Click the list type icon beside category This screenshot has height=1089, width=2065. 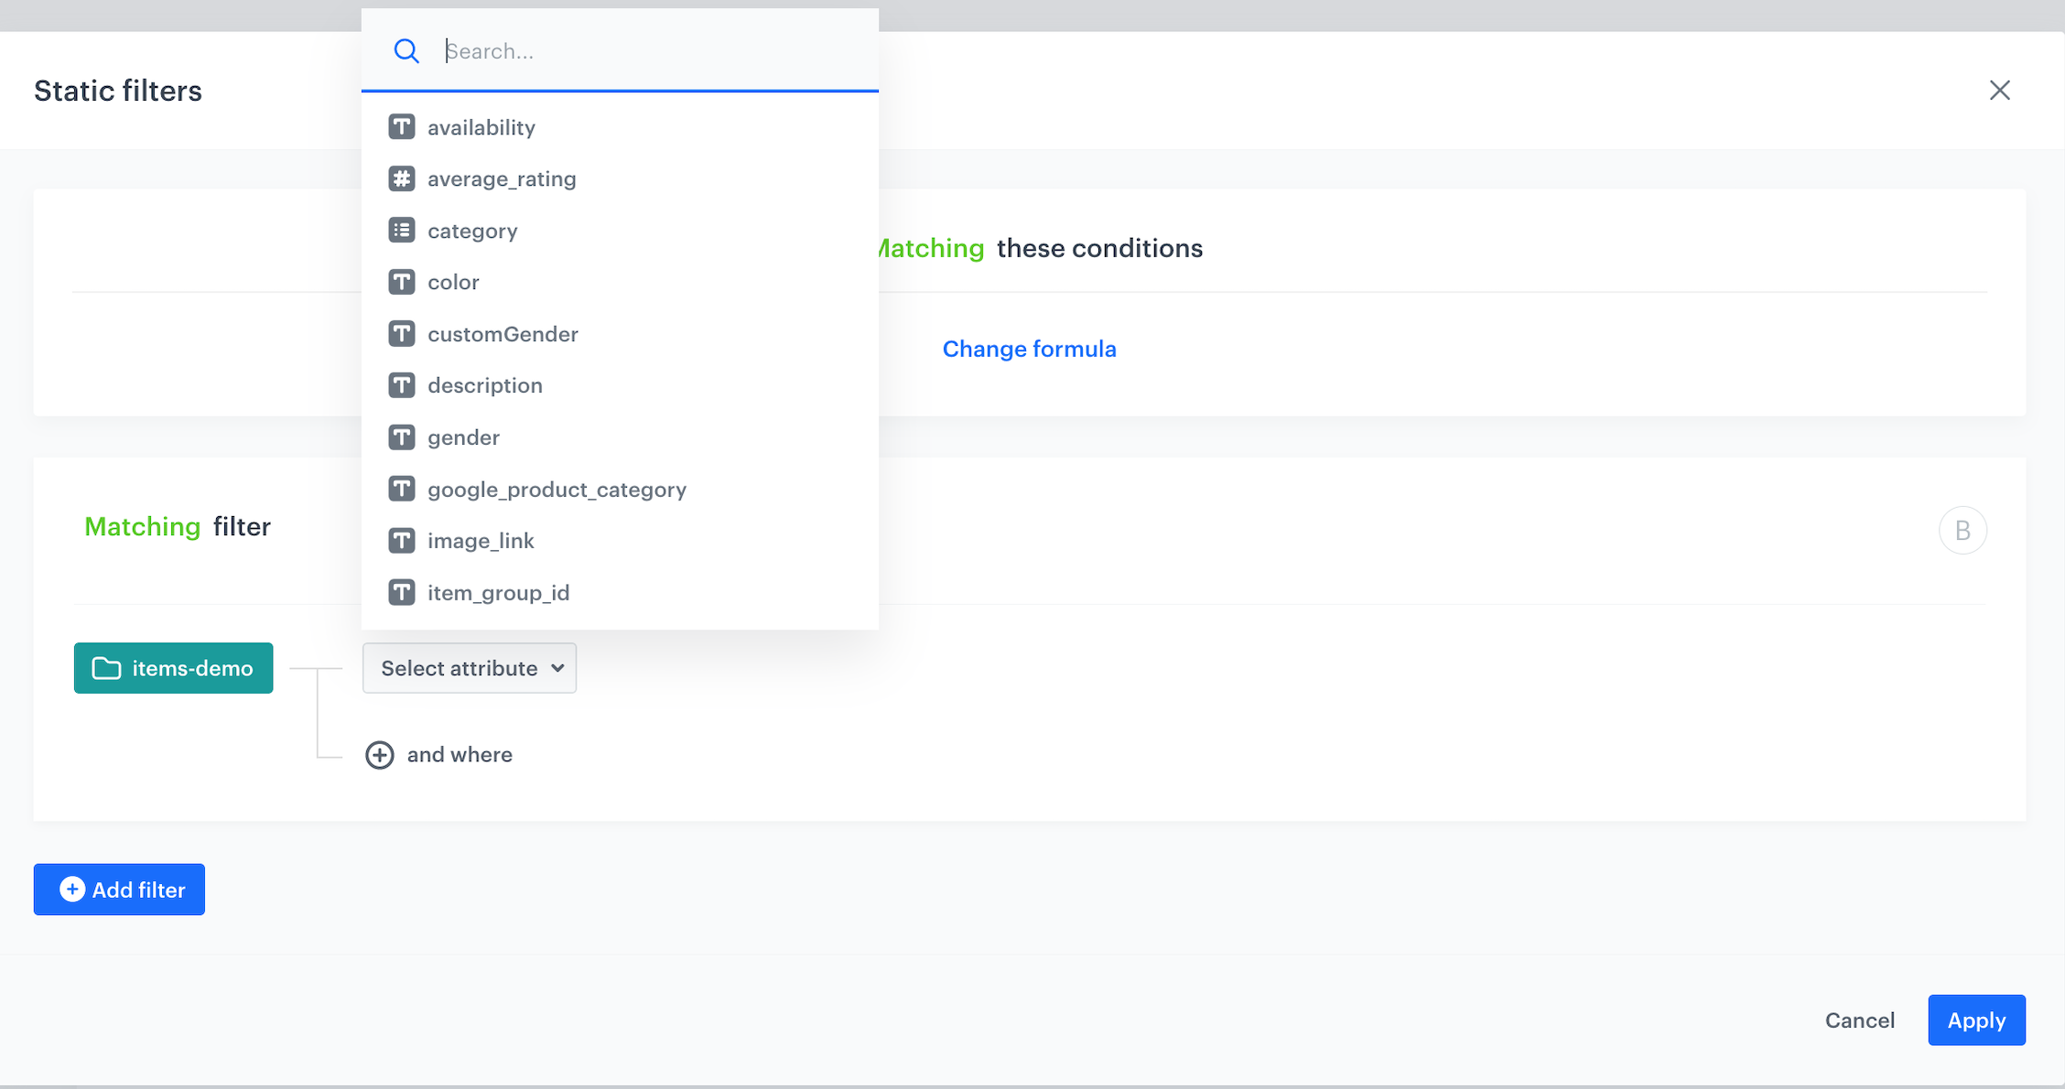(402, 230)
